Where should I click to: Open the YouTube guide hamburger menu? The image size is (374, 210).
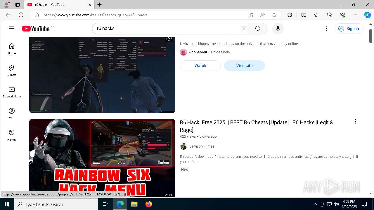(x=12, y=28)
